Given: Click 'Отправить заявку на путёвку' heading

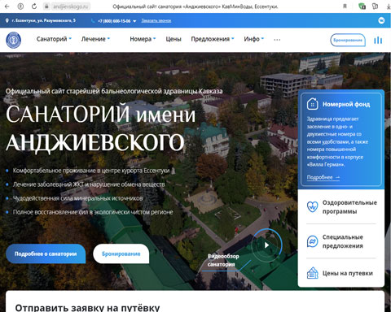Looking at the screenshot, I should [87, 308].
